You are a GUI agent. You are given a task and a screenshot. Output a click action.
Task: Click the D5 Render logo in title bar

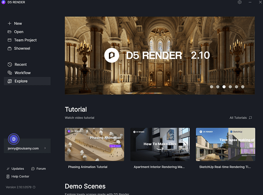4,2
